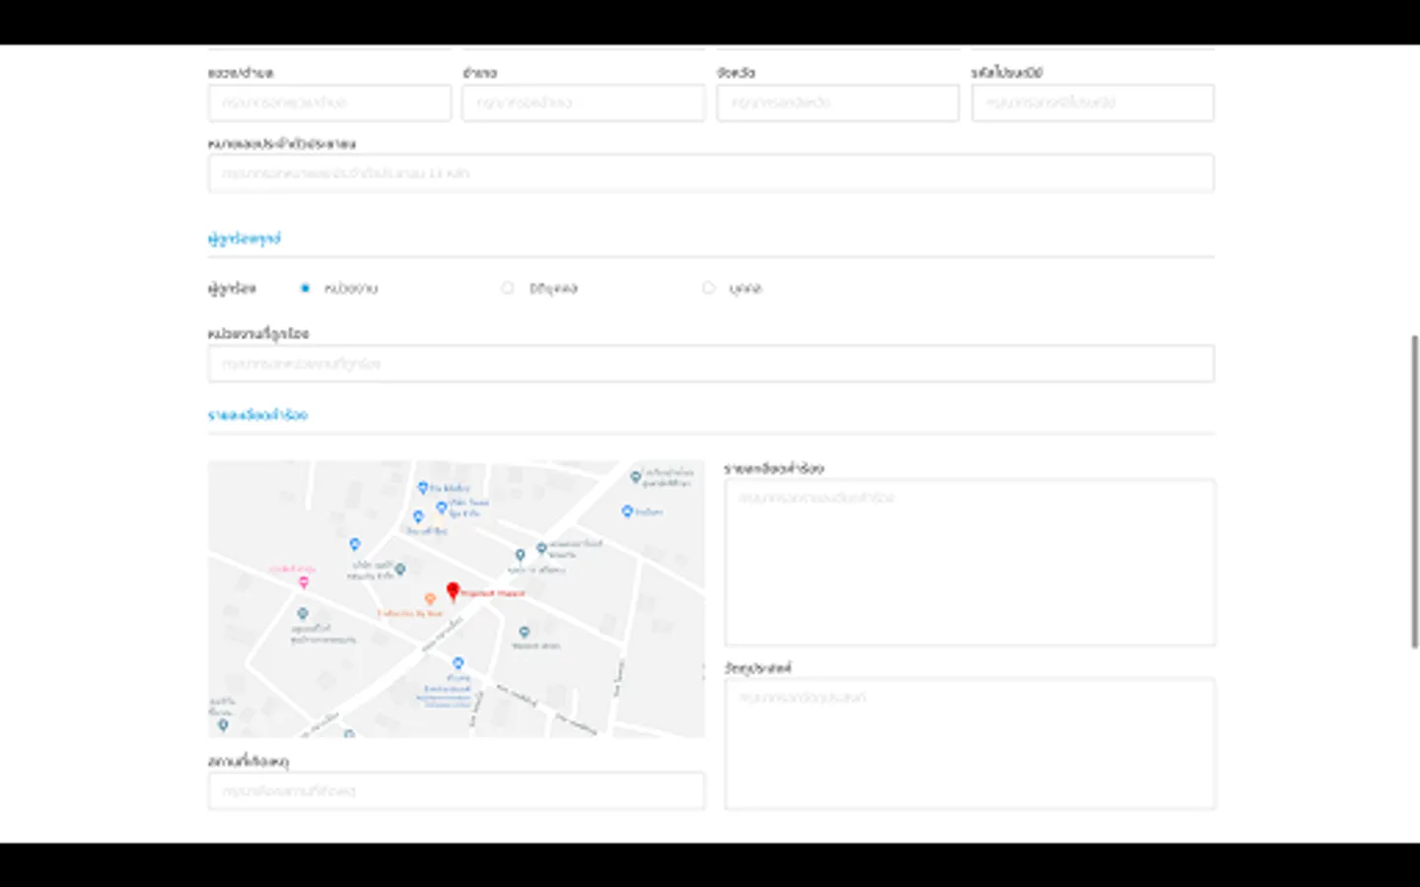Screen dimensions: 1420x887
Task: Select the บุคคล (individual) radio button
Action: (x=708, y=288)
